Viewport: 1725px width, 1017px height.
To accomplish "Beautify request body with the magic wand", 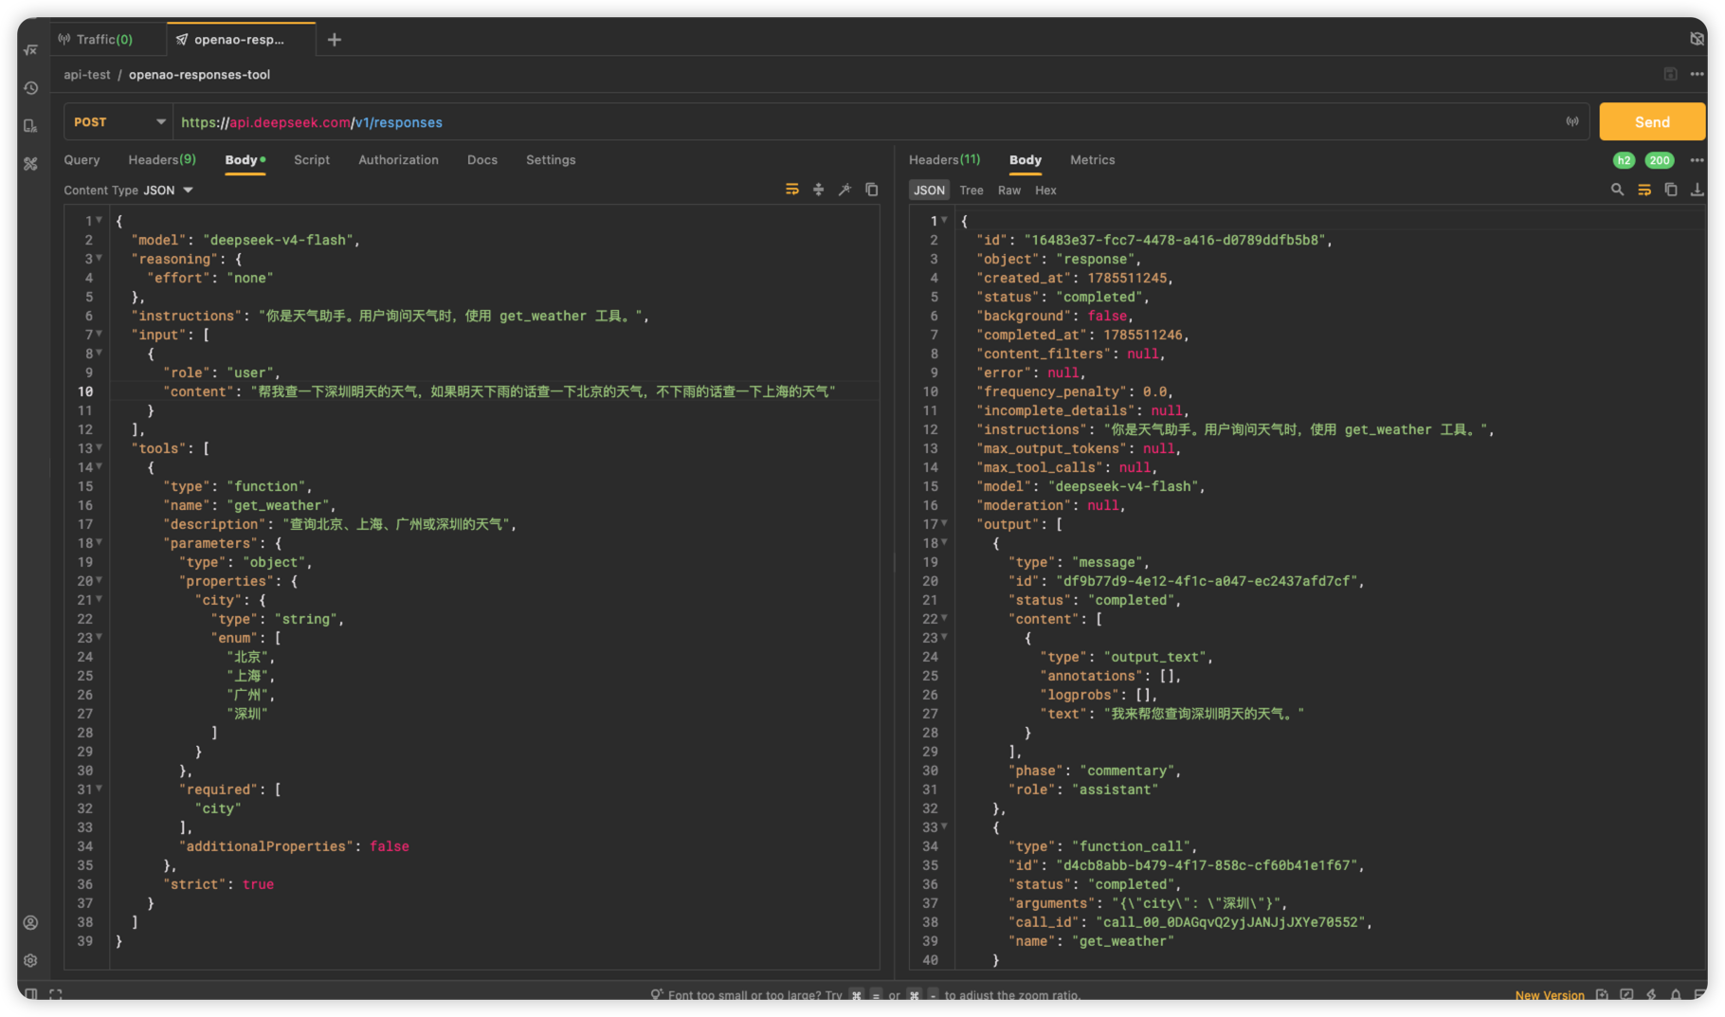I will tap(844, 190).
